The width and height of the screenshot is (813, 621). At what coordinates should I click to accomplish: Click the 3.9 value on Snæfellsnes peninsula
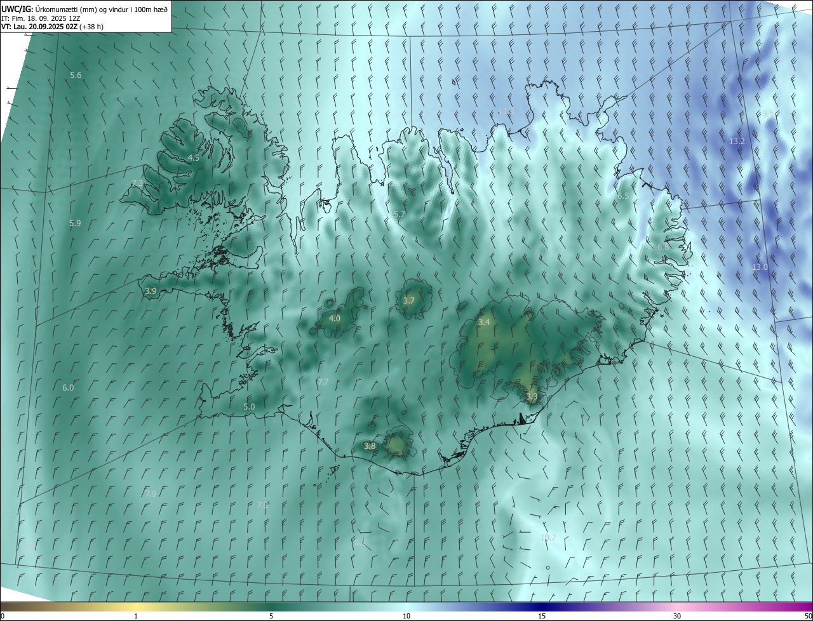[151, 291]
